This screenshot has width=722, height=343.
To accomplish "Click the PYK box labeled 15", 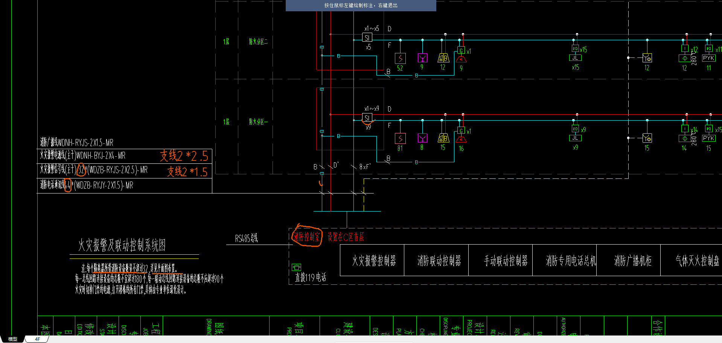I will (709, 138).
